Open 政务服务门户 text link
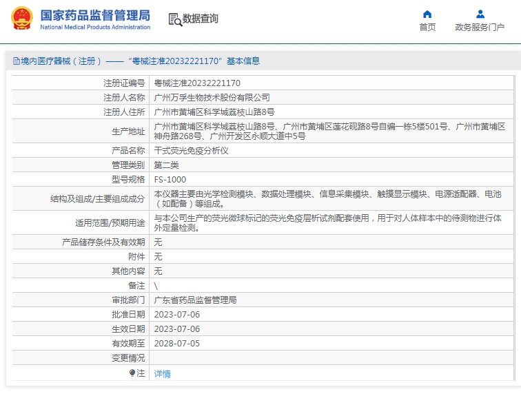The width and height of the screenshot is (521, 396). point(480,28)
